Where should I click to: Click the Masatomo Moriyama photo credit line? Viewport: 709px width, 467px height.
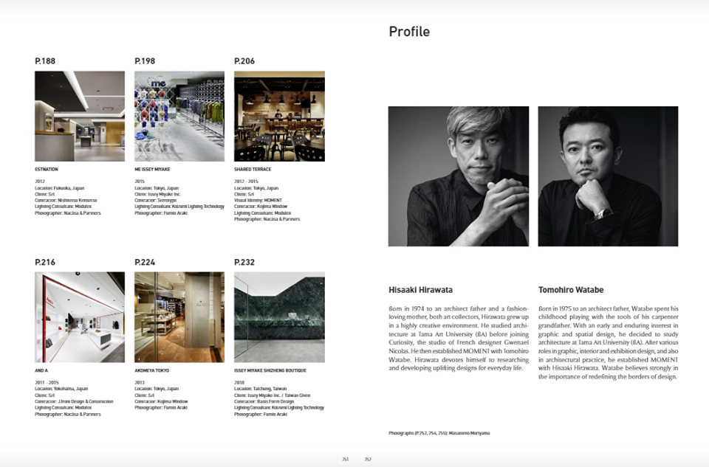pyautogui.click(x=439, y=433)
